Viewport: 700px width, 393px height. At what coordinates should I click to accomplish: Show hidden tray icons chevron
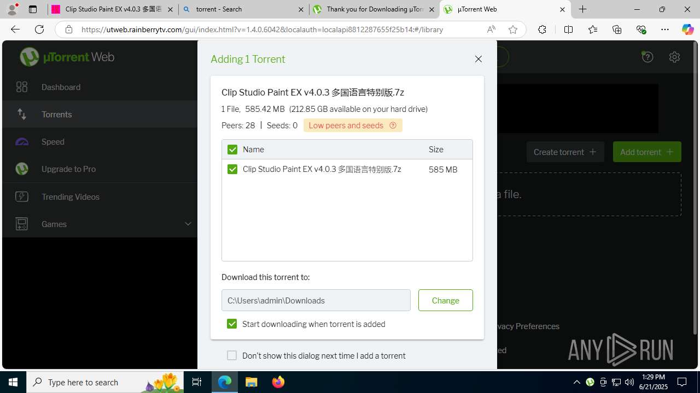[576, 382]
